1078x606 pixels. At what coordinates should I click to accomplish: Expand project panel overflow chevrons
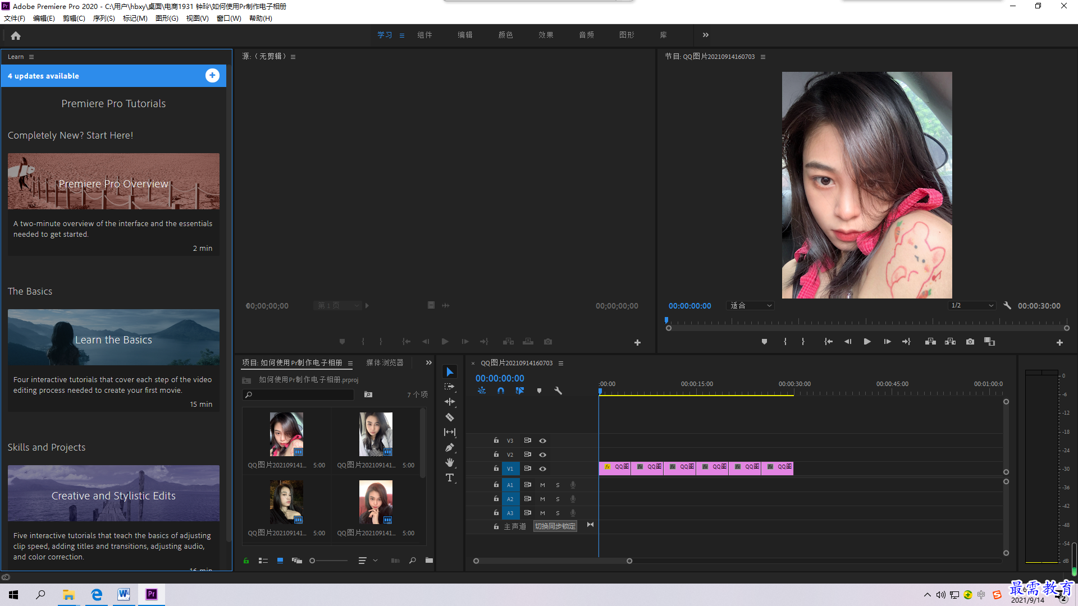coord(429,362)
